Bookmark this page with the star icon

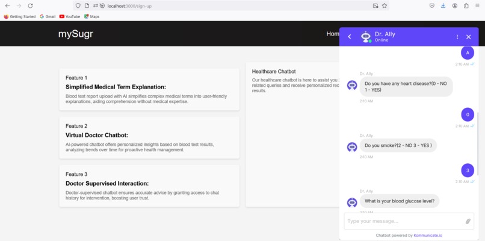pos(385,5)
